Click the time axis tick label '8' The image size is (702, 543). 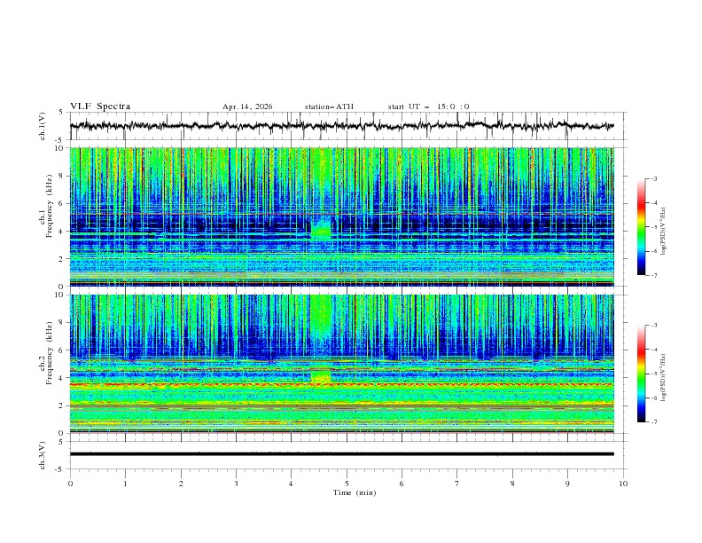(x=512, y=484)
